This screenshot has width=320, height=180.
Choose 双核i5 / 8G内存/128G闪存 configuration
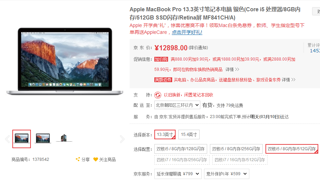[x=181, y=149]
